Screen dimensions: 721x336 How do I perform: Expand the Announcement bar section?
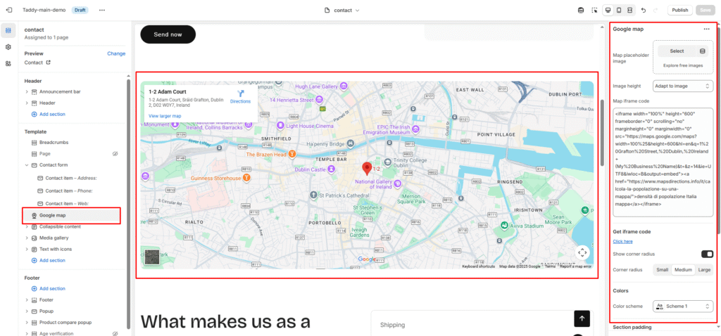[x=27, y=91]
